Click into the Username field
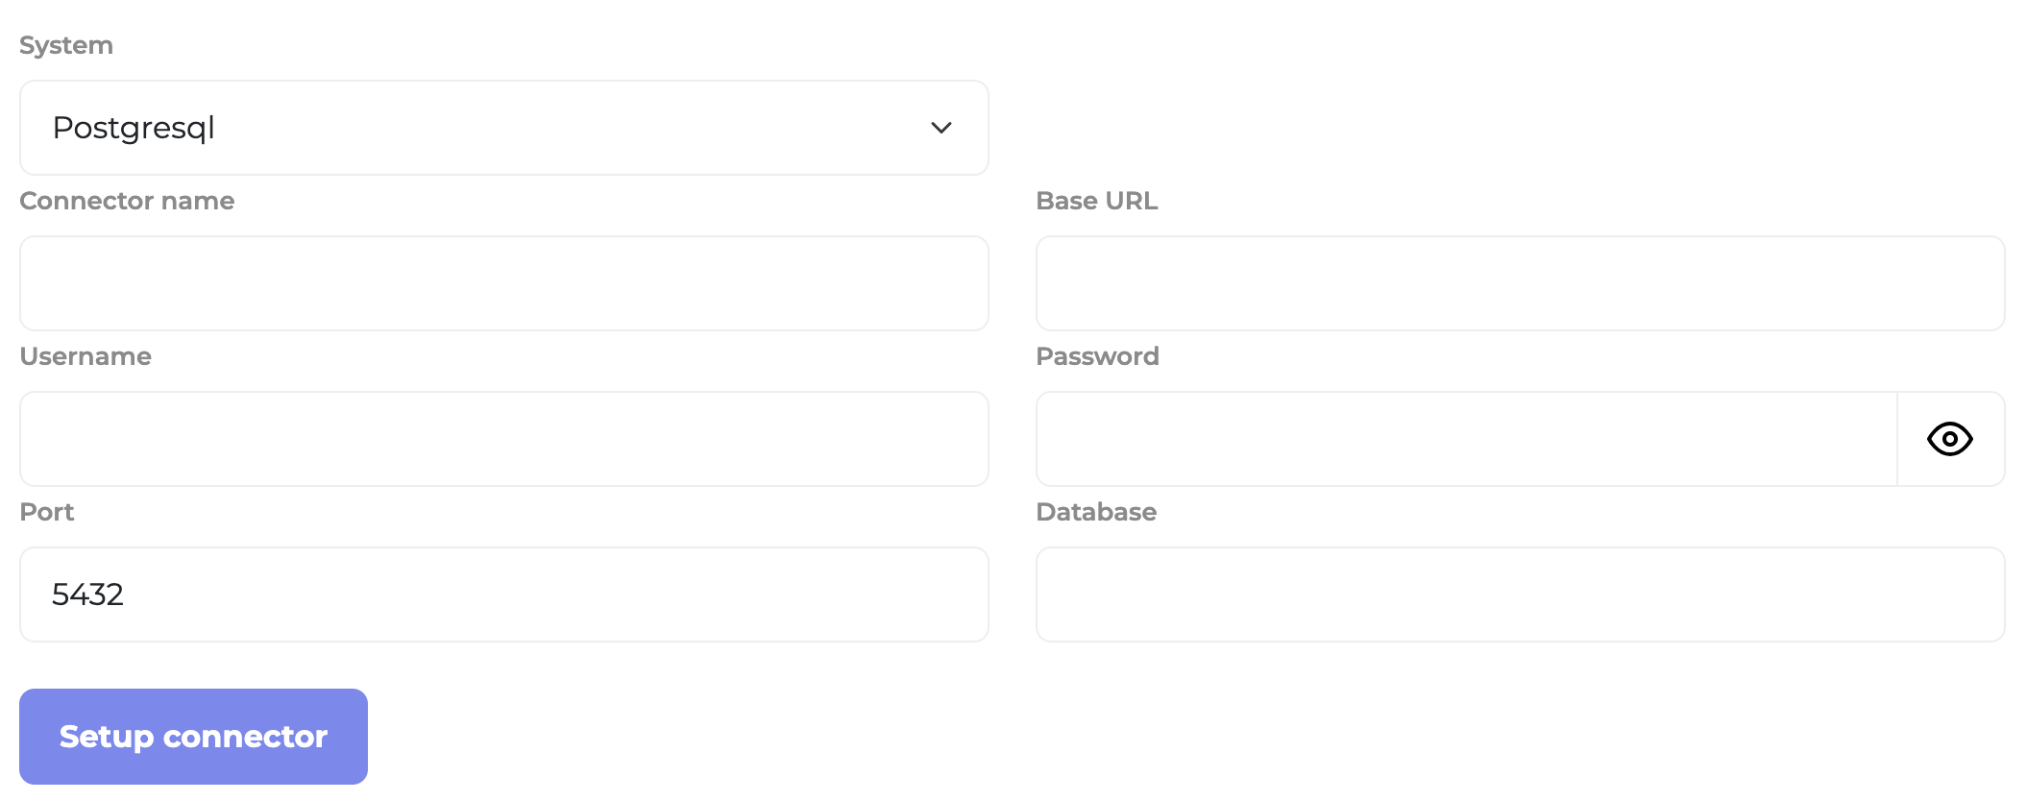 click(x=503, y=439)
